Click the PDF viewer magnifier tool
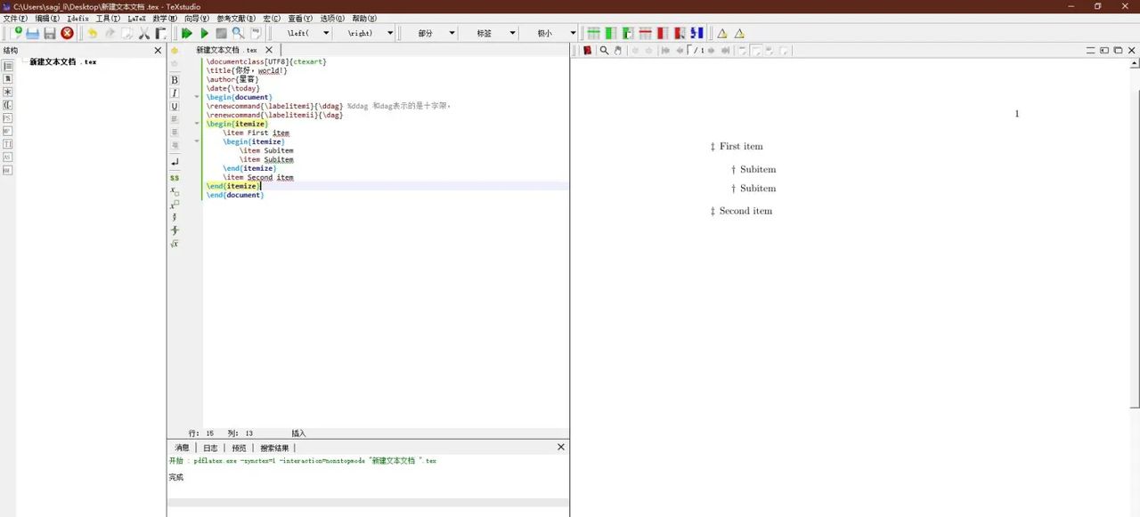Image resolution: width=1140 pixels, height=517 pixels. [604, 51]
